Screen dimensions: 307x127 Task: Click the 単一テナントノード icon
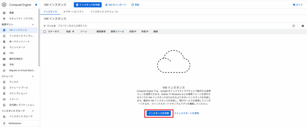click(4, 42)
